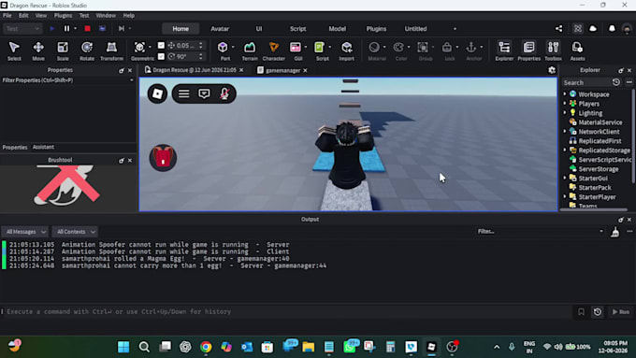This screenshot has height=358, width=636.
Task: Switch to the Avatar ribbon tab
Action: click(x=220, y=29)
